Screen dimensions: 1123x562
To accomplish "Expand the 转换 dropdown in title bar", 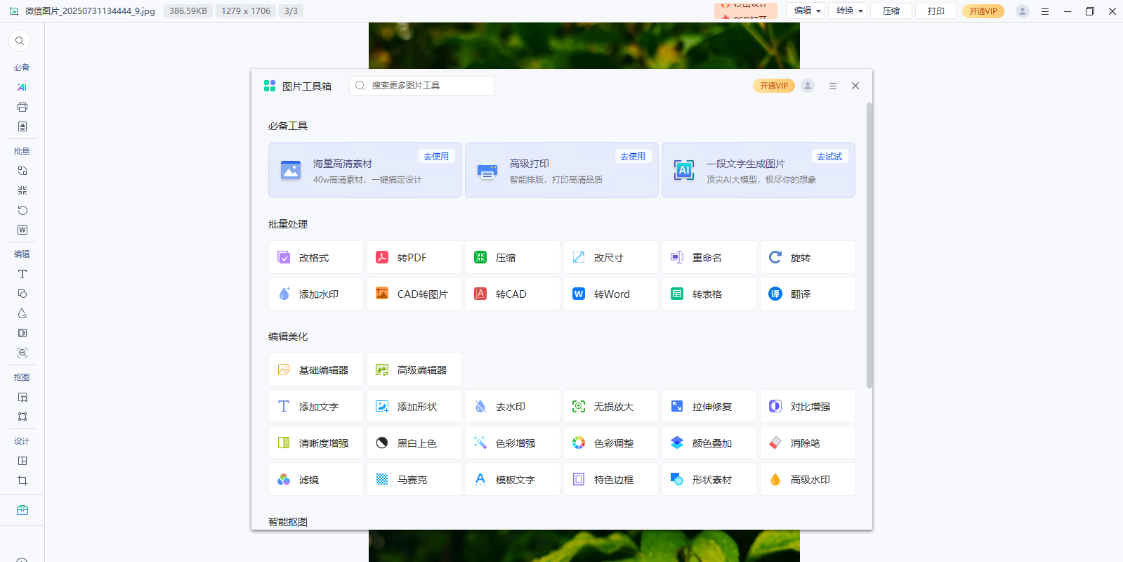I will coord(848,11).
